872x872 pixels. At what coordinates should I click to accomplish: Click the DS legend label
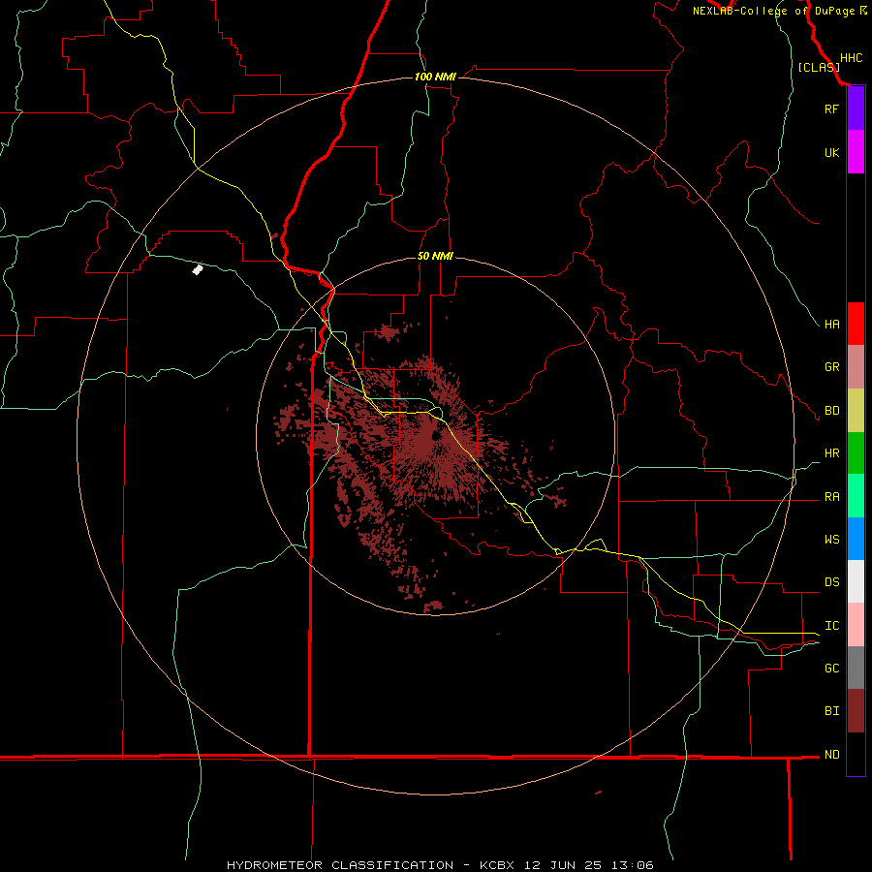tap(832, 582)
